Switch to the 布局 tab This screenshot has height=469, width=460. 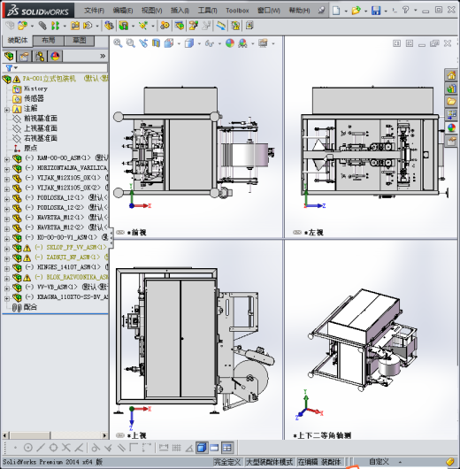[48, 41]
